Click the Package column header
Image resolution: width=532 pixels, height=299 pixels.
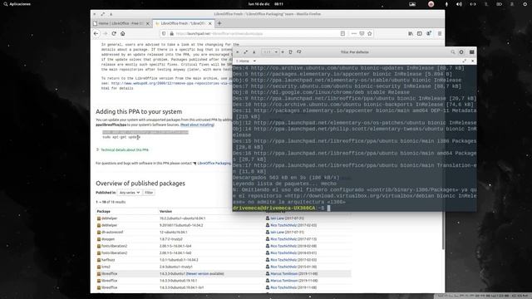pyautogui.click(x=103, y=211)
